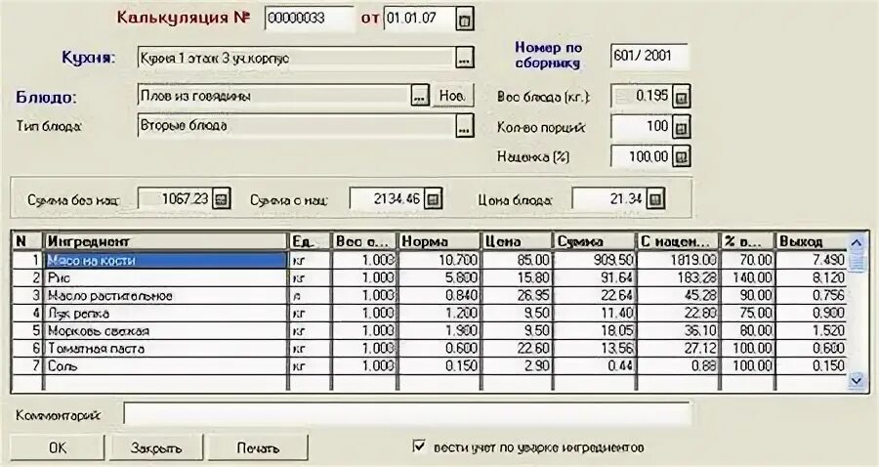Browse dish list next to Плов из говядины
This screenshot has width=879, height=467.
coord(420,97)
